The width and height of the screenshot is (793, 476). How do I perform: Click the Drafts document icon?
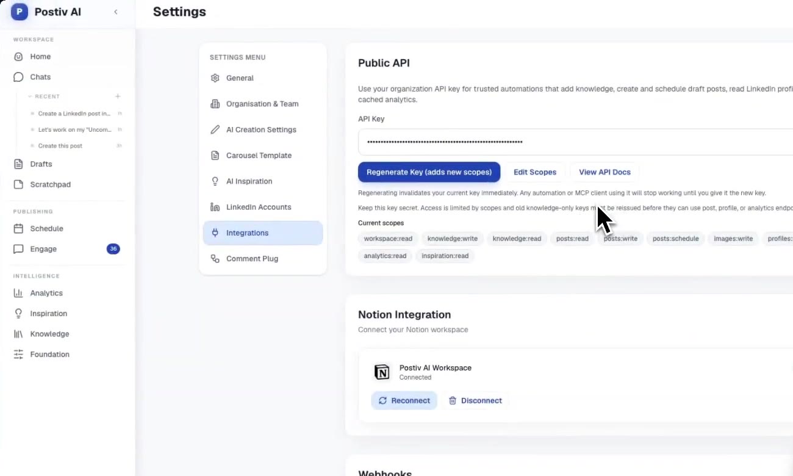click(18, 164)
